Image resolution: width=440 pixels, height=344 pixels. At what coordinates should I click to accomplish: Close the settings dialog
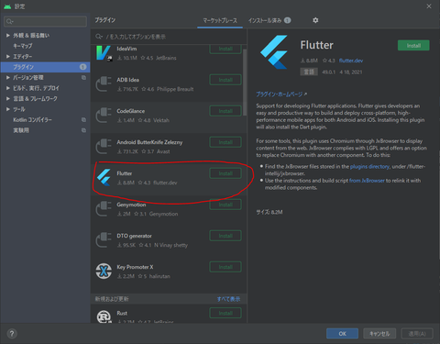[x=429, y=6]
